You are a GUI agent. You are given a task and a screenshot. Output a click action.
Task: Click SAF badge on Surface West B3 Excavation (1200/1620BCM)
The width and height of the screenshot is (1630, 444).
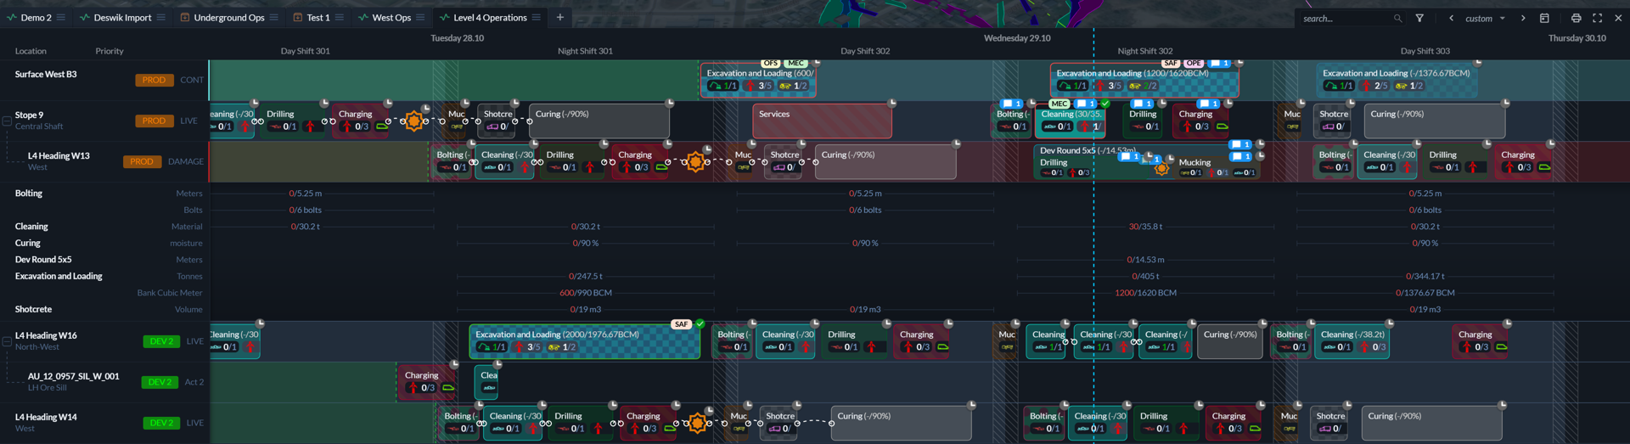point(1171,63)
